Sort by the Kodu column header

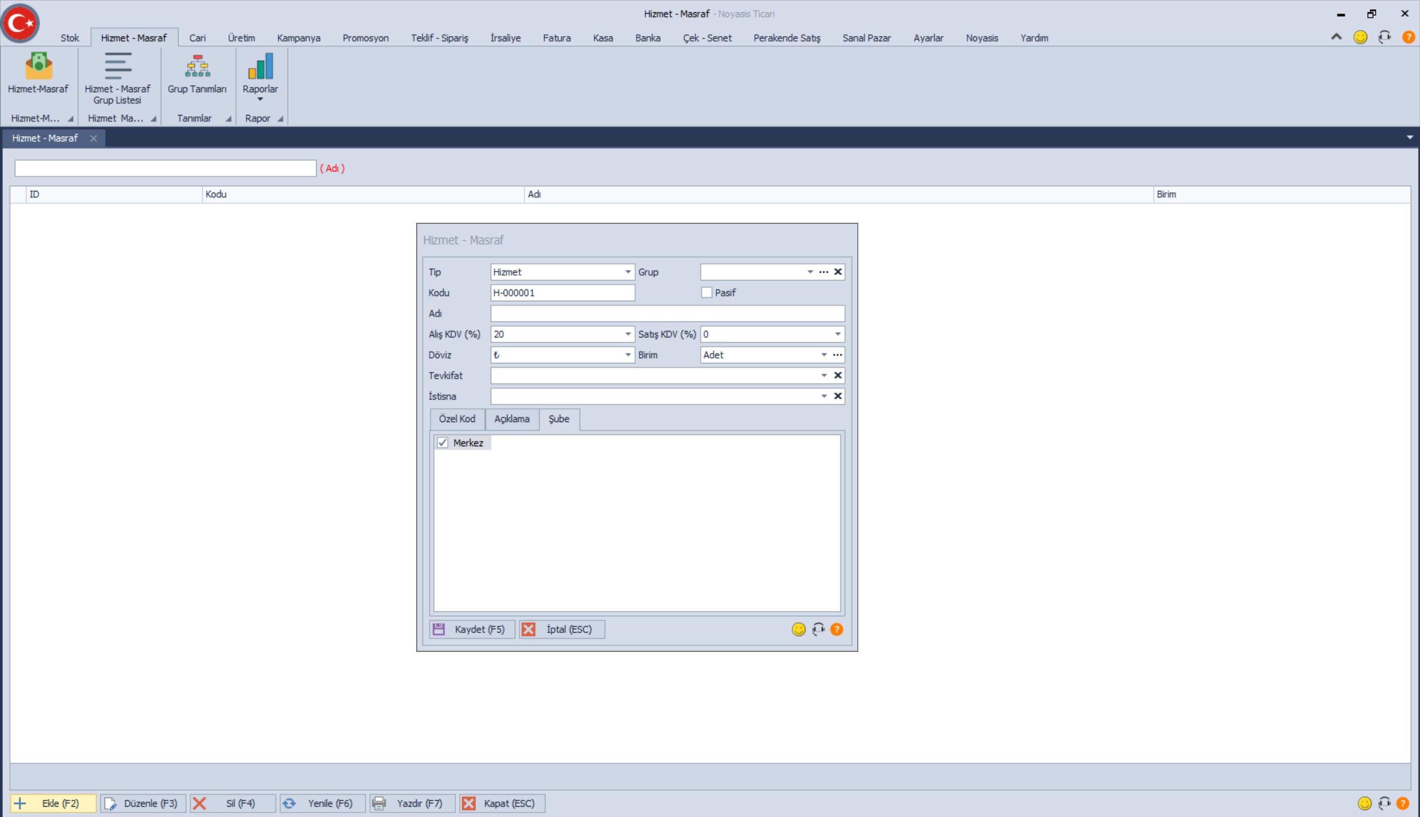(363, 194)
